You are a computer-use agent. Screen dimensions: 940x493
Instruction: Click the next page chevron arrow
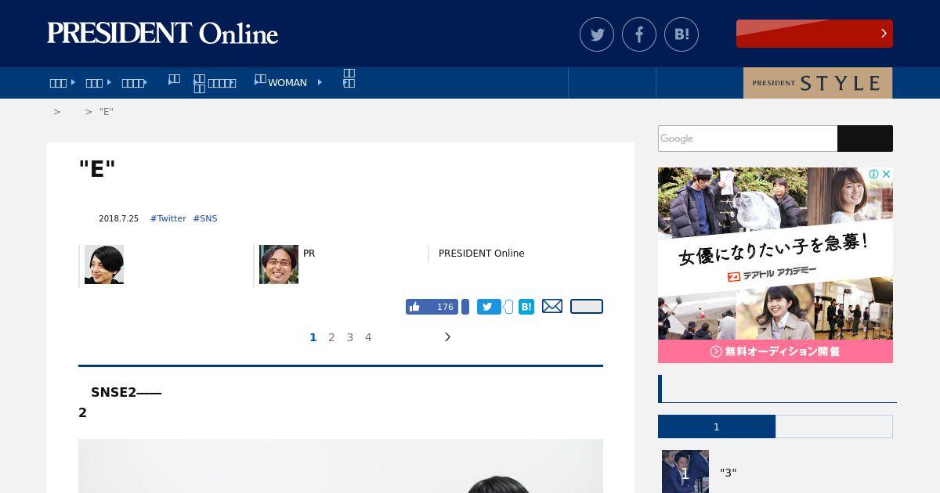447,337
